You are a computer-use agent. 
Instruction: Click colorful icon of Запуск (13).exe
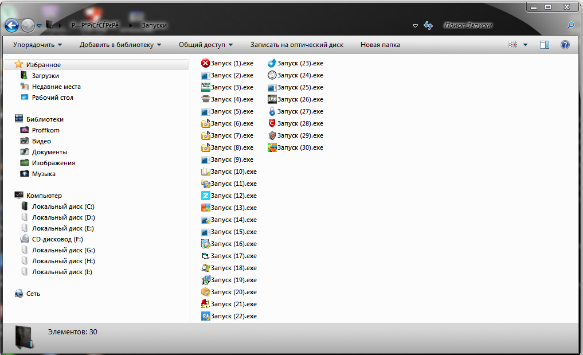[205, 208]
